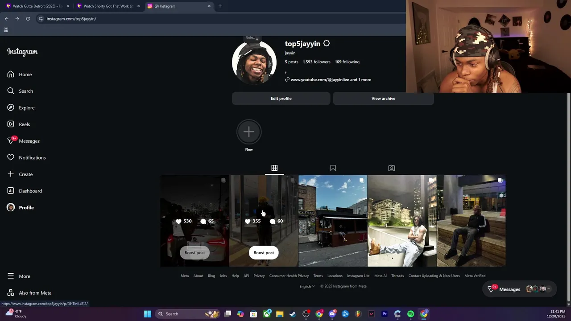Screen dimensions: 571x321
Task: Click 1,593 followers count
Action: click(x=317, y=62)
